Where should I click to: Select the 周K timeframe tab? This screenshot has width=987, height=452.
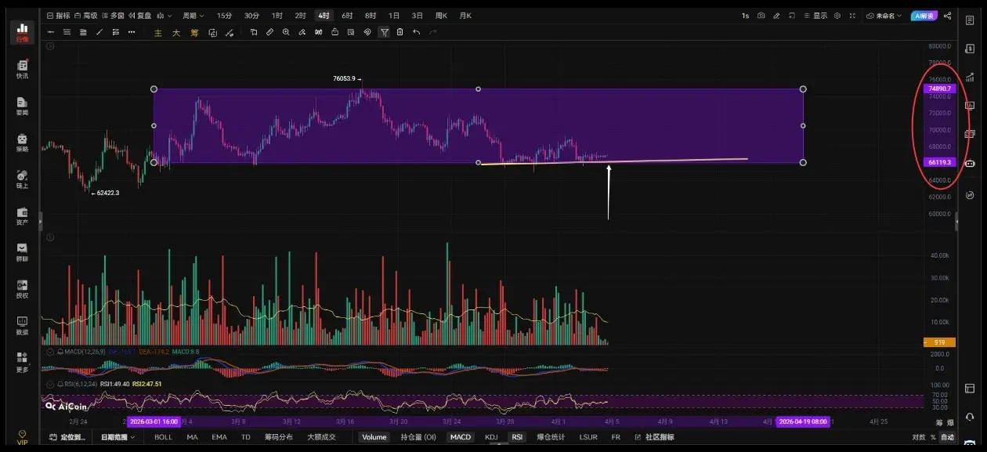point(441,16)
